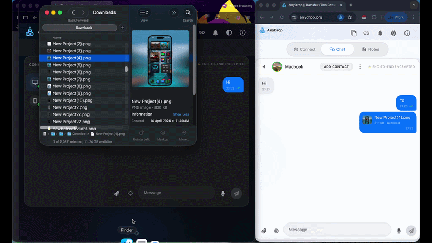
Task: Click the Name column header in Finder
Action: tap(57, 37)
